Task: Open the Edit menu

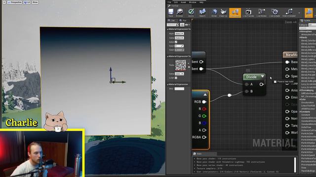Action: (x=176, y=2)
